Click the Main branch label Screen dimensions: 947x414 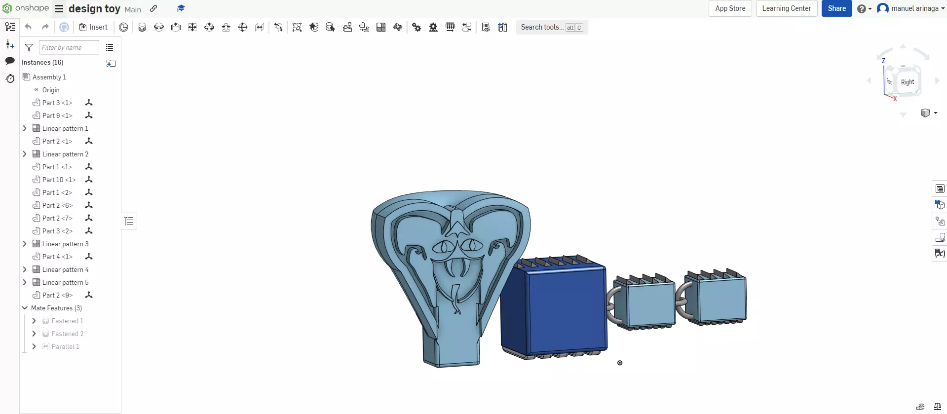pos(133,9)
